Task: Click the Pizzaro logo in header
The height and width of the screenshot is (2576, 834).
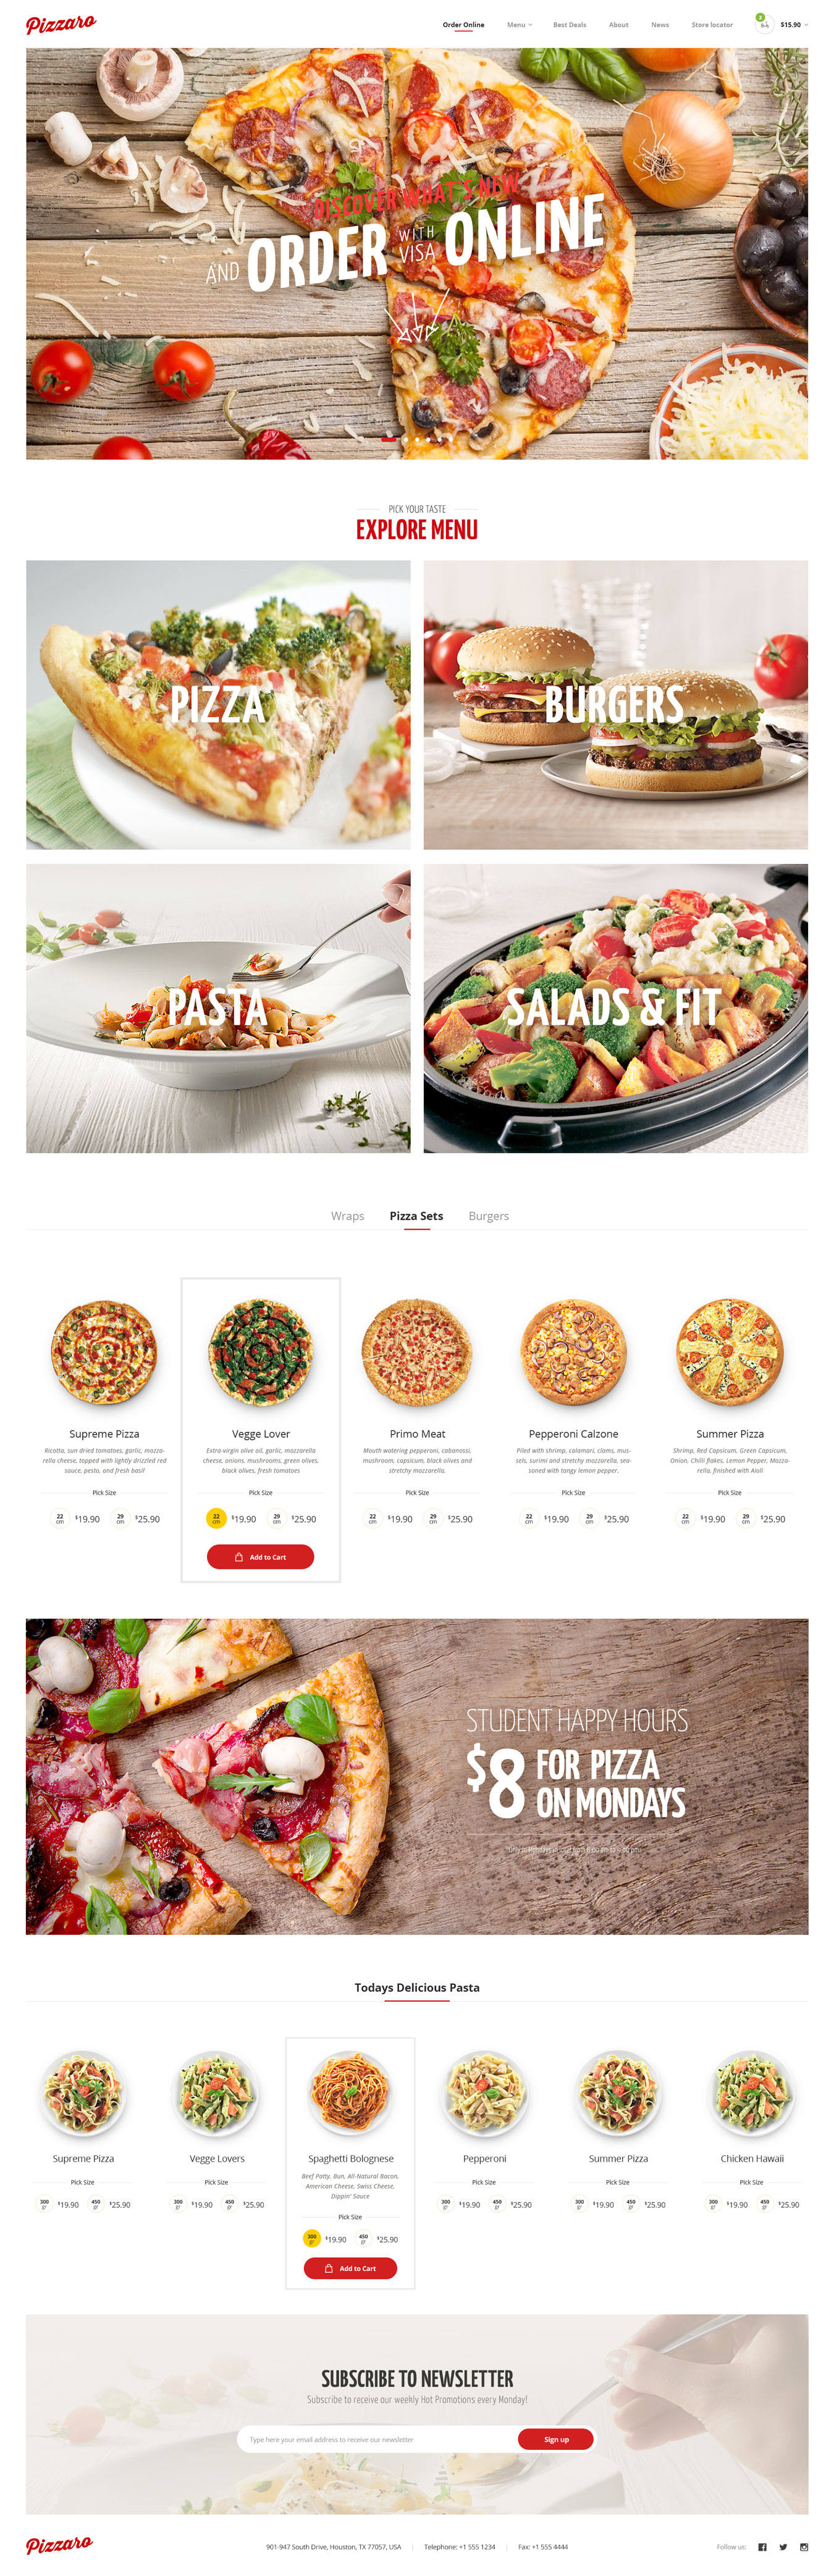Action: [61, 24]
